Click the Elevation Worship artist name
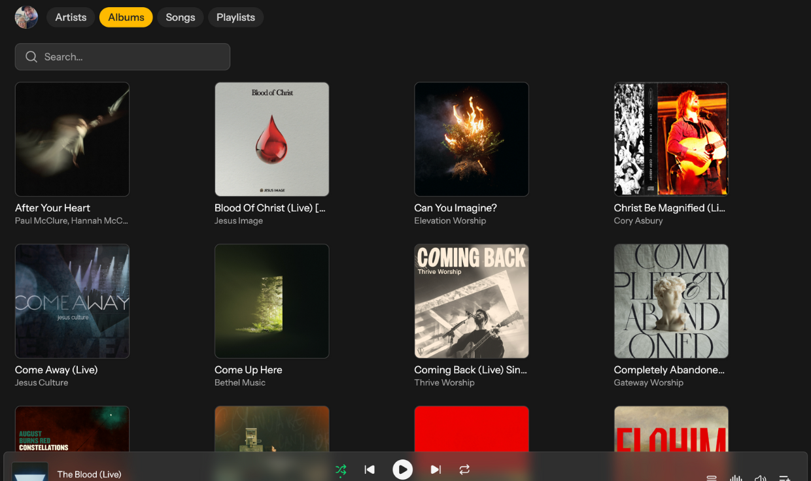The height and width of the screenshot is (481, 811). [450, 221]
